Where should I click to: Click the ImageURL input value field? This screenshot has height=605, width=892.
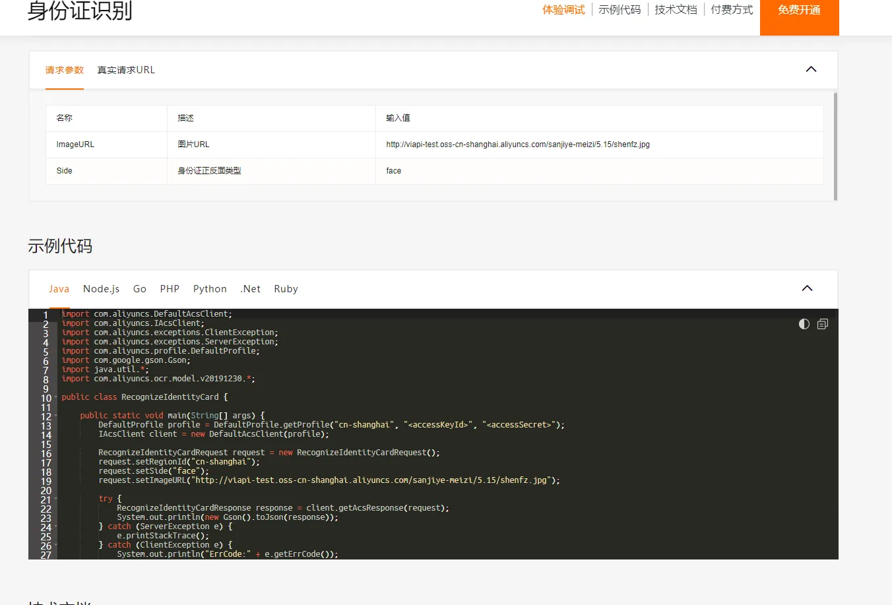(599, 144)
